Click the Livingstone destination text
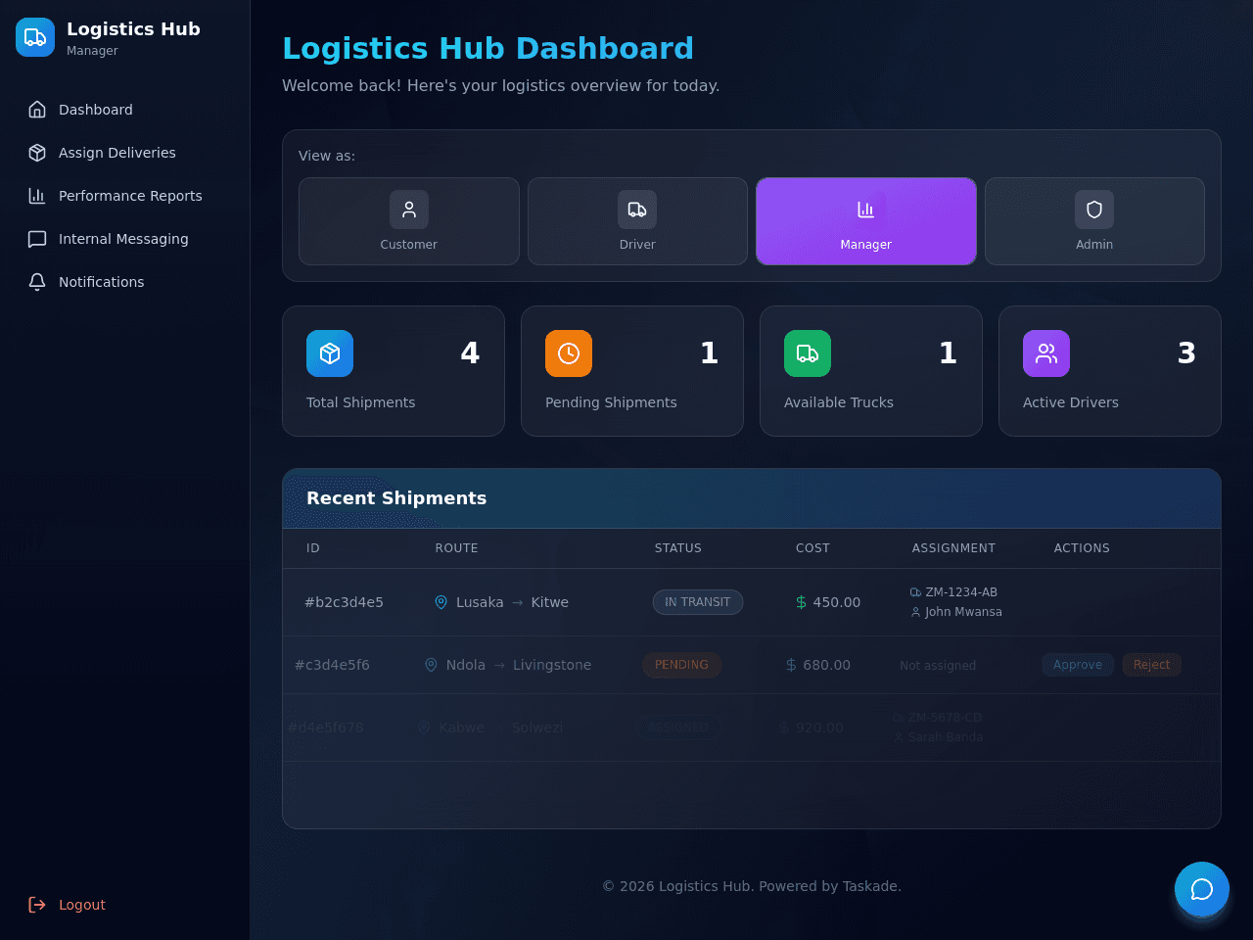This screenshot has width=1253, height=940. pos(552,665)
